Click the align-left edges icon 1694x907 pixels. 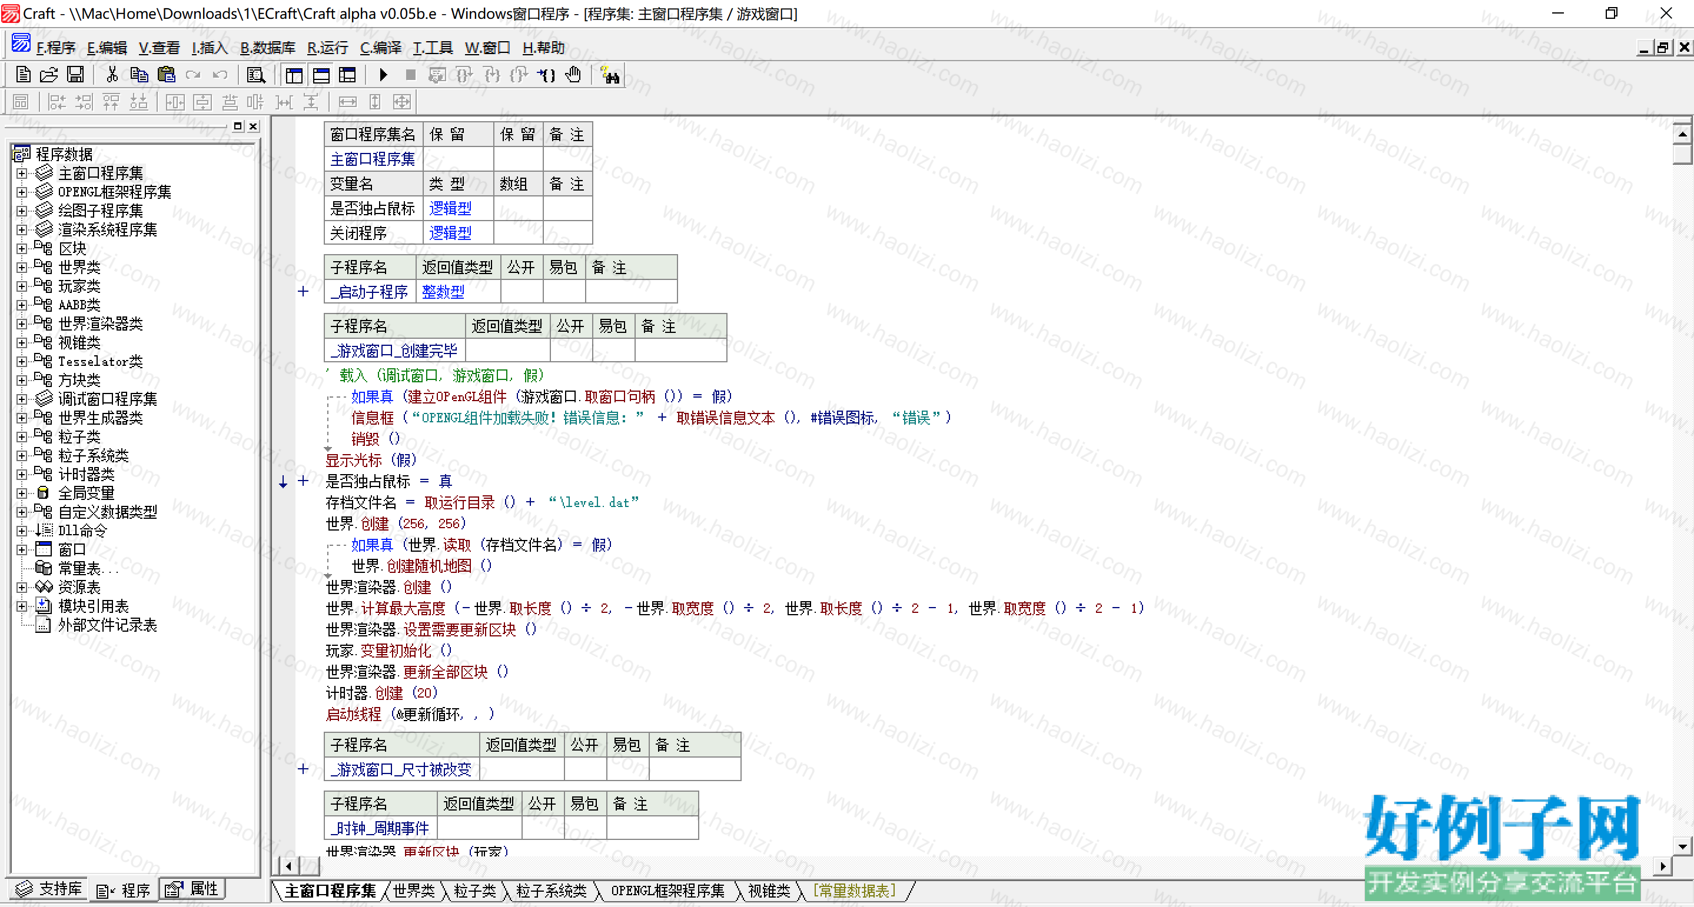pos(57,102)
